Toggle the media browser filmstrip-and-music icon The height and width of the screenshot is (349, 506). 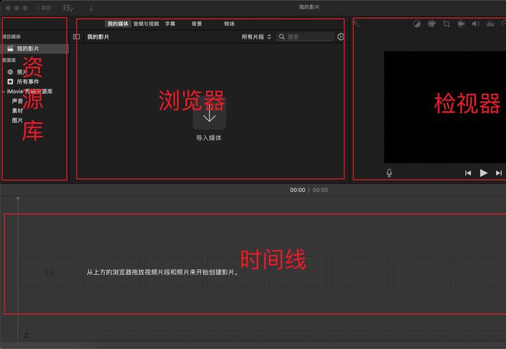pyautogui.click(x=68, y=8)
